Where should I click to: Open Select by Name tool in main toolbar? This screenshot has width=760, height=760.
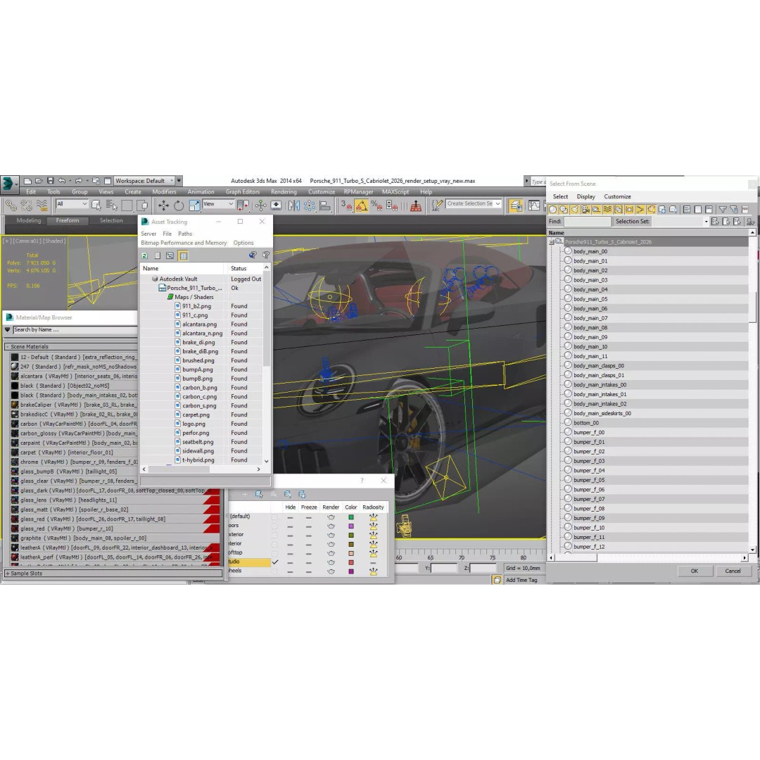tap(111, 206)
